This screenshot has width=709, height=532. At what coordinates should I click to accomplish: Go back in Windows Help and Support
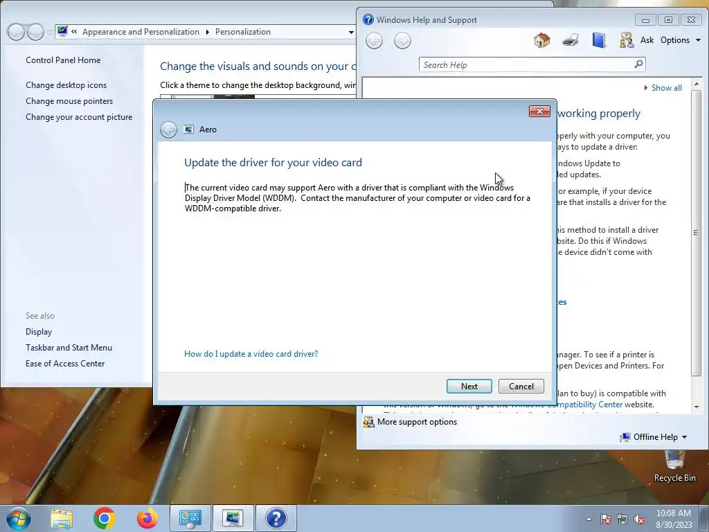tap(374, 41)
